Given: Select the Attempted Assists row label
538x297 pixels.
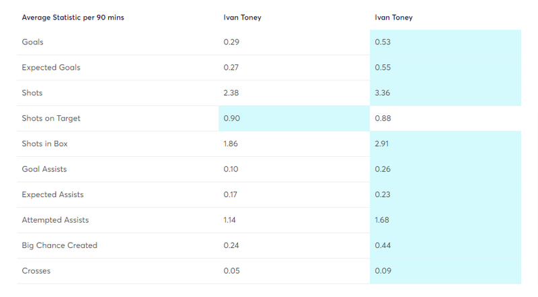Looking at the screenshot, I should click(x=55, y=220).
